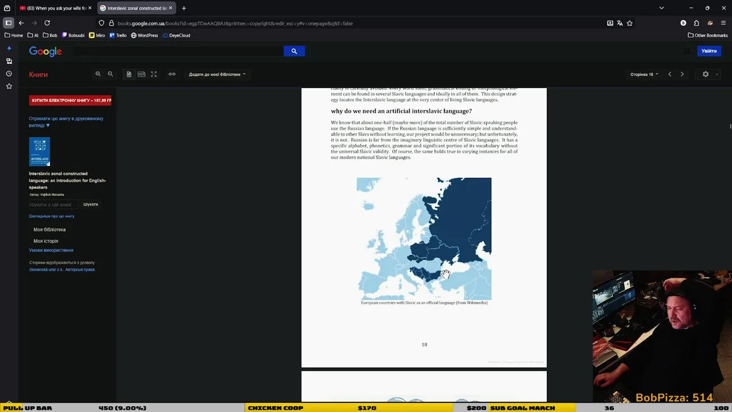
Task: Click the Europe Slavic countries map image
Action: (x=424, y=239)
